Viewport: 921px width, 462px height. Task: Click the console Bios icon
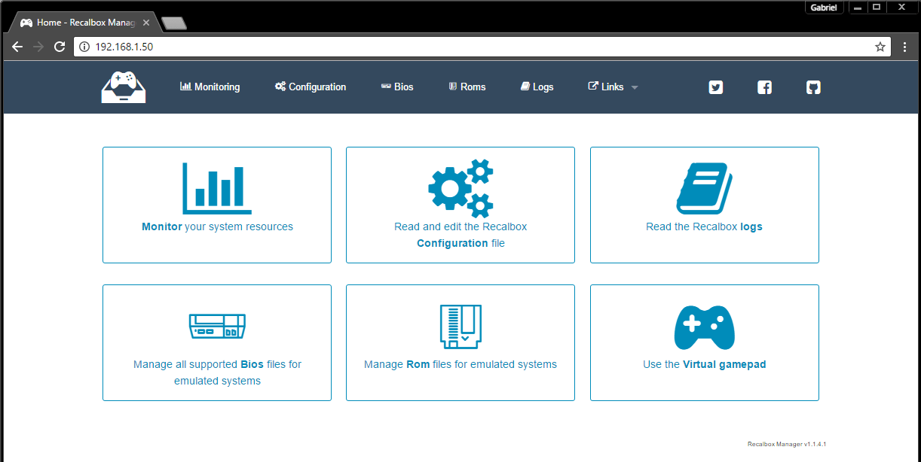pos(217,326)
